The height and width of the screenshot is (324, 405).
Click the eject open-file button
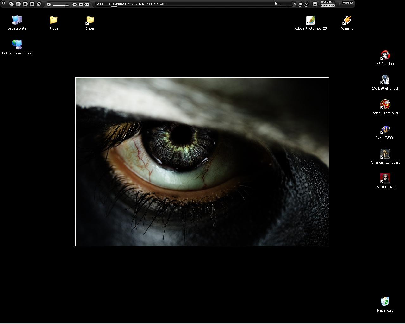click(75, 4)
